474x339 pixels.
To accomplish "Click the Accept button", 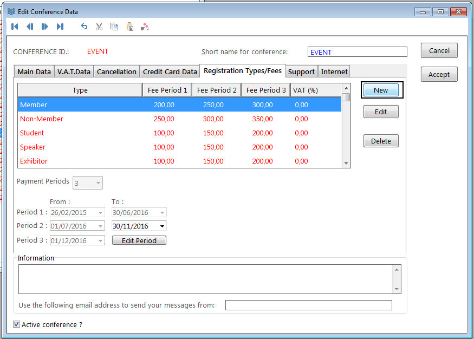I will [439, 75].
